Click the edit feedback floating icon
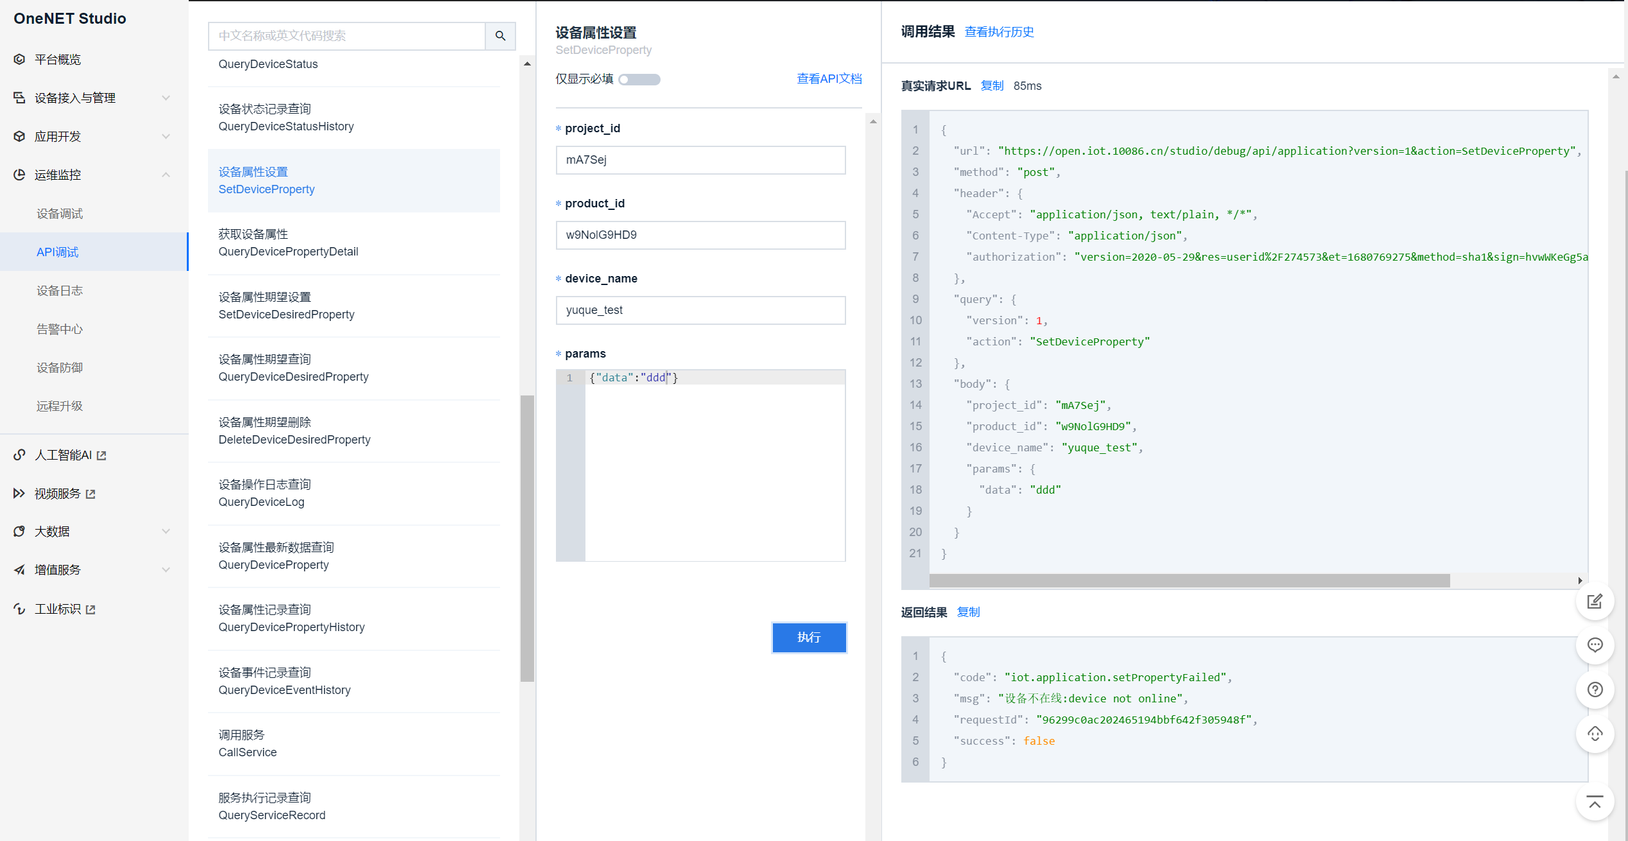1628x841 pixels. 1595,602
